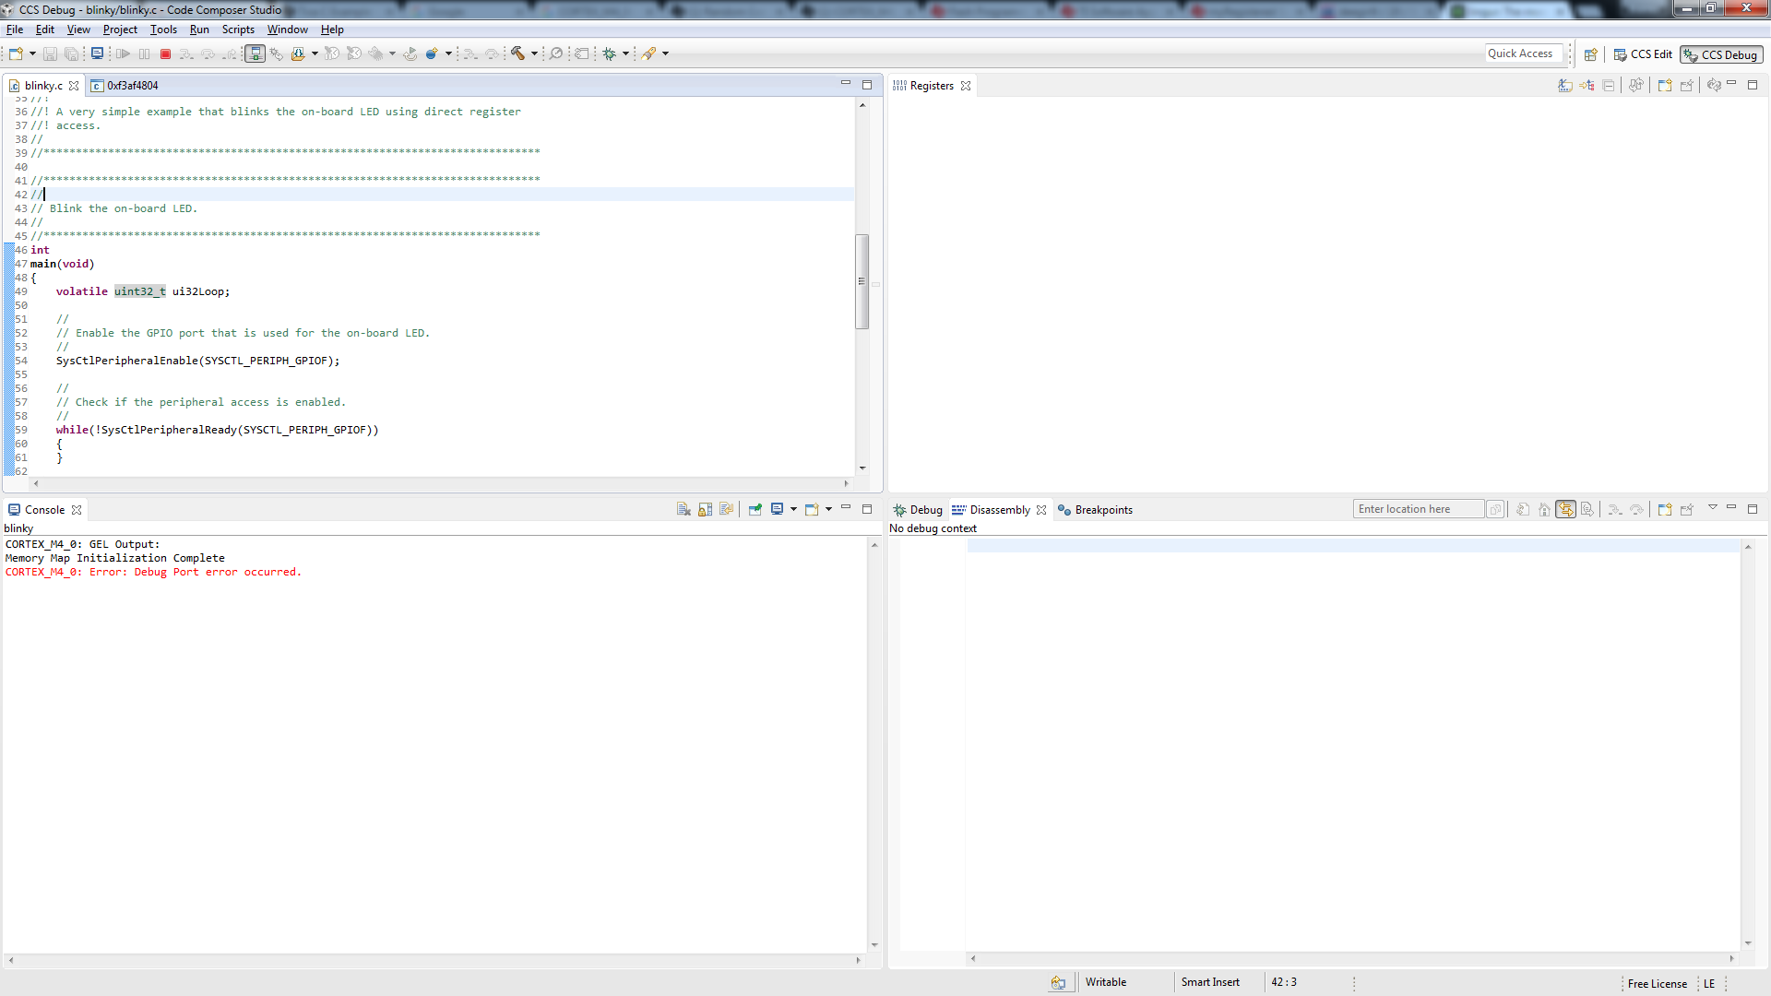Switch to CCS Edit perspective
The height and width of the screenshot is (996, 1771).
point(1643,55)
